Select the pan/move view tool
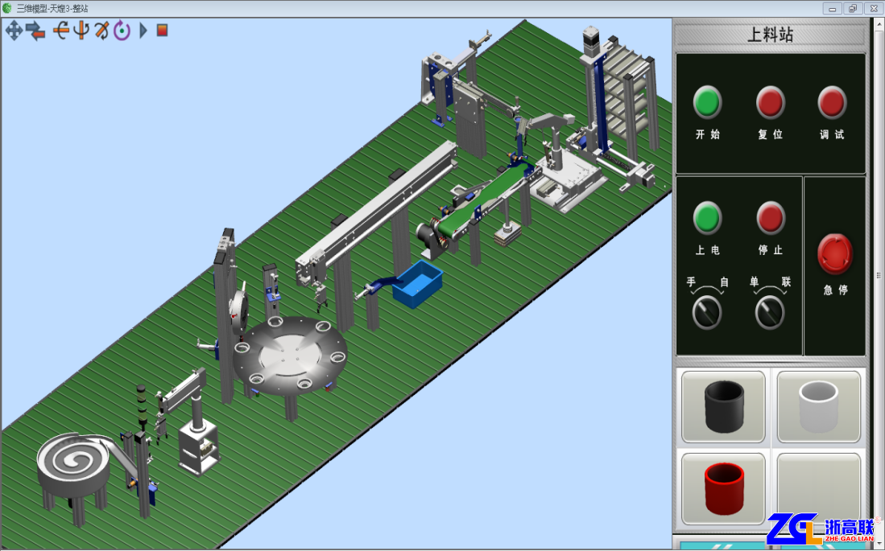Image resolution: width=885 pixels, height=551 pixels. click(14, 31)
